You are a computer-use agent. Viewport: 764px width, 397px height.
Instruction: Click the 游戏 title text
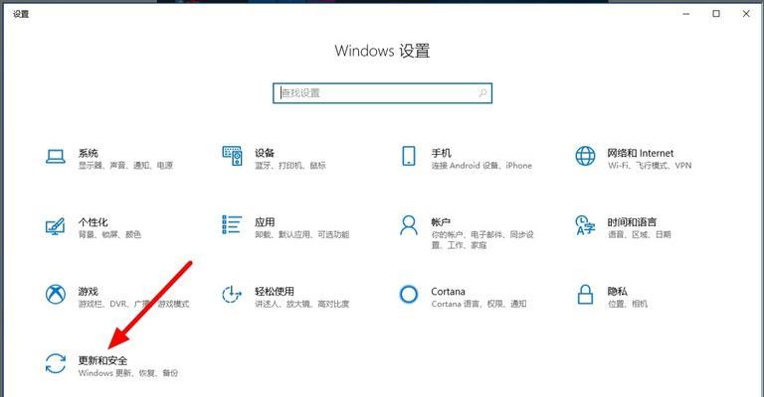89,291
